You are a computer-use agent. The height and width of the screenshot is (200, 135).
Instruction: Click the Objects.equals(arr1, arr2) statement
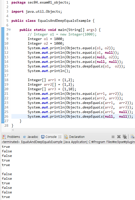(75, 94)
